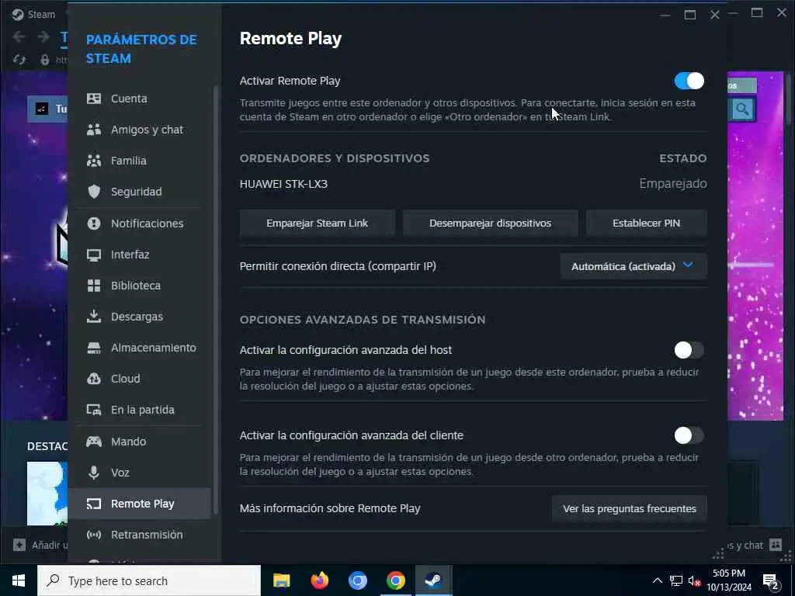
Task: Click the settings sidebar scrollbar
Action: [216, 299]
